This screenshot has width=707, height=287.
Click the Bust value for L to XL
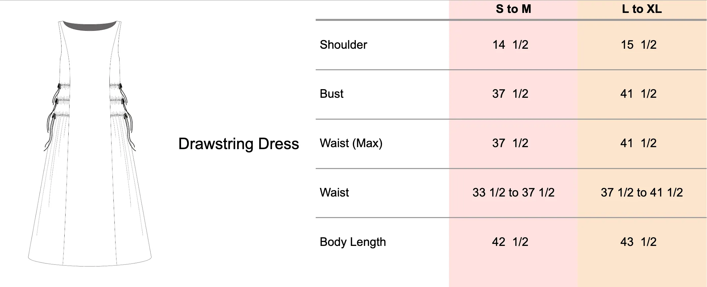pos(638,94)
